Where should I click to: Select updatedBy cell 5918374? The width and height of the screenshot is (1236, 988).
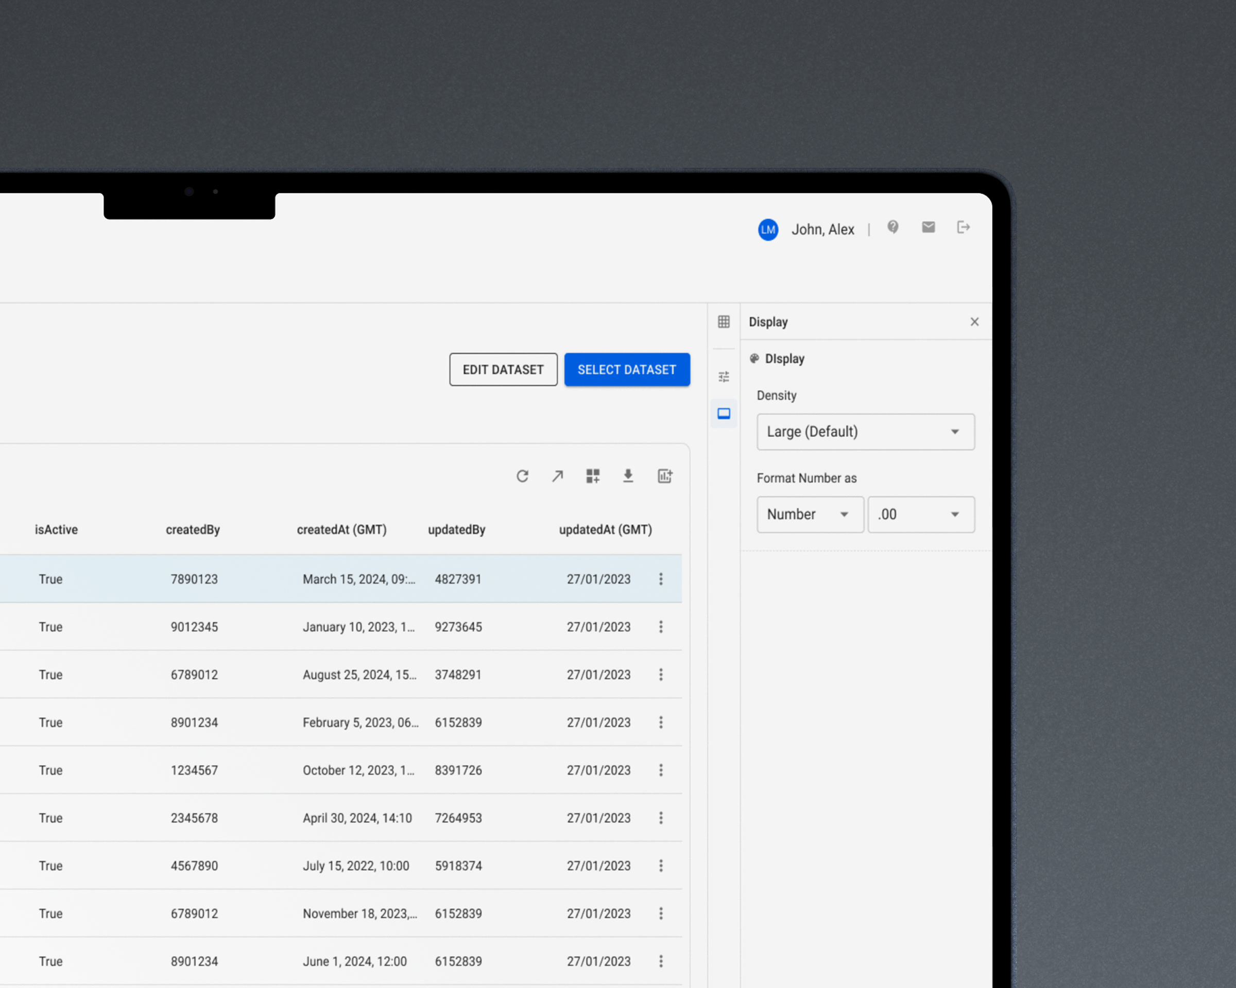coord(458,866)
